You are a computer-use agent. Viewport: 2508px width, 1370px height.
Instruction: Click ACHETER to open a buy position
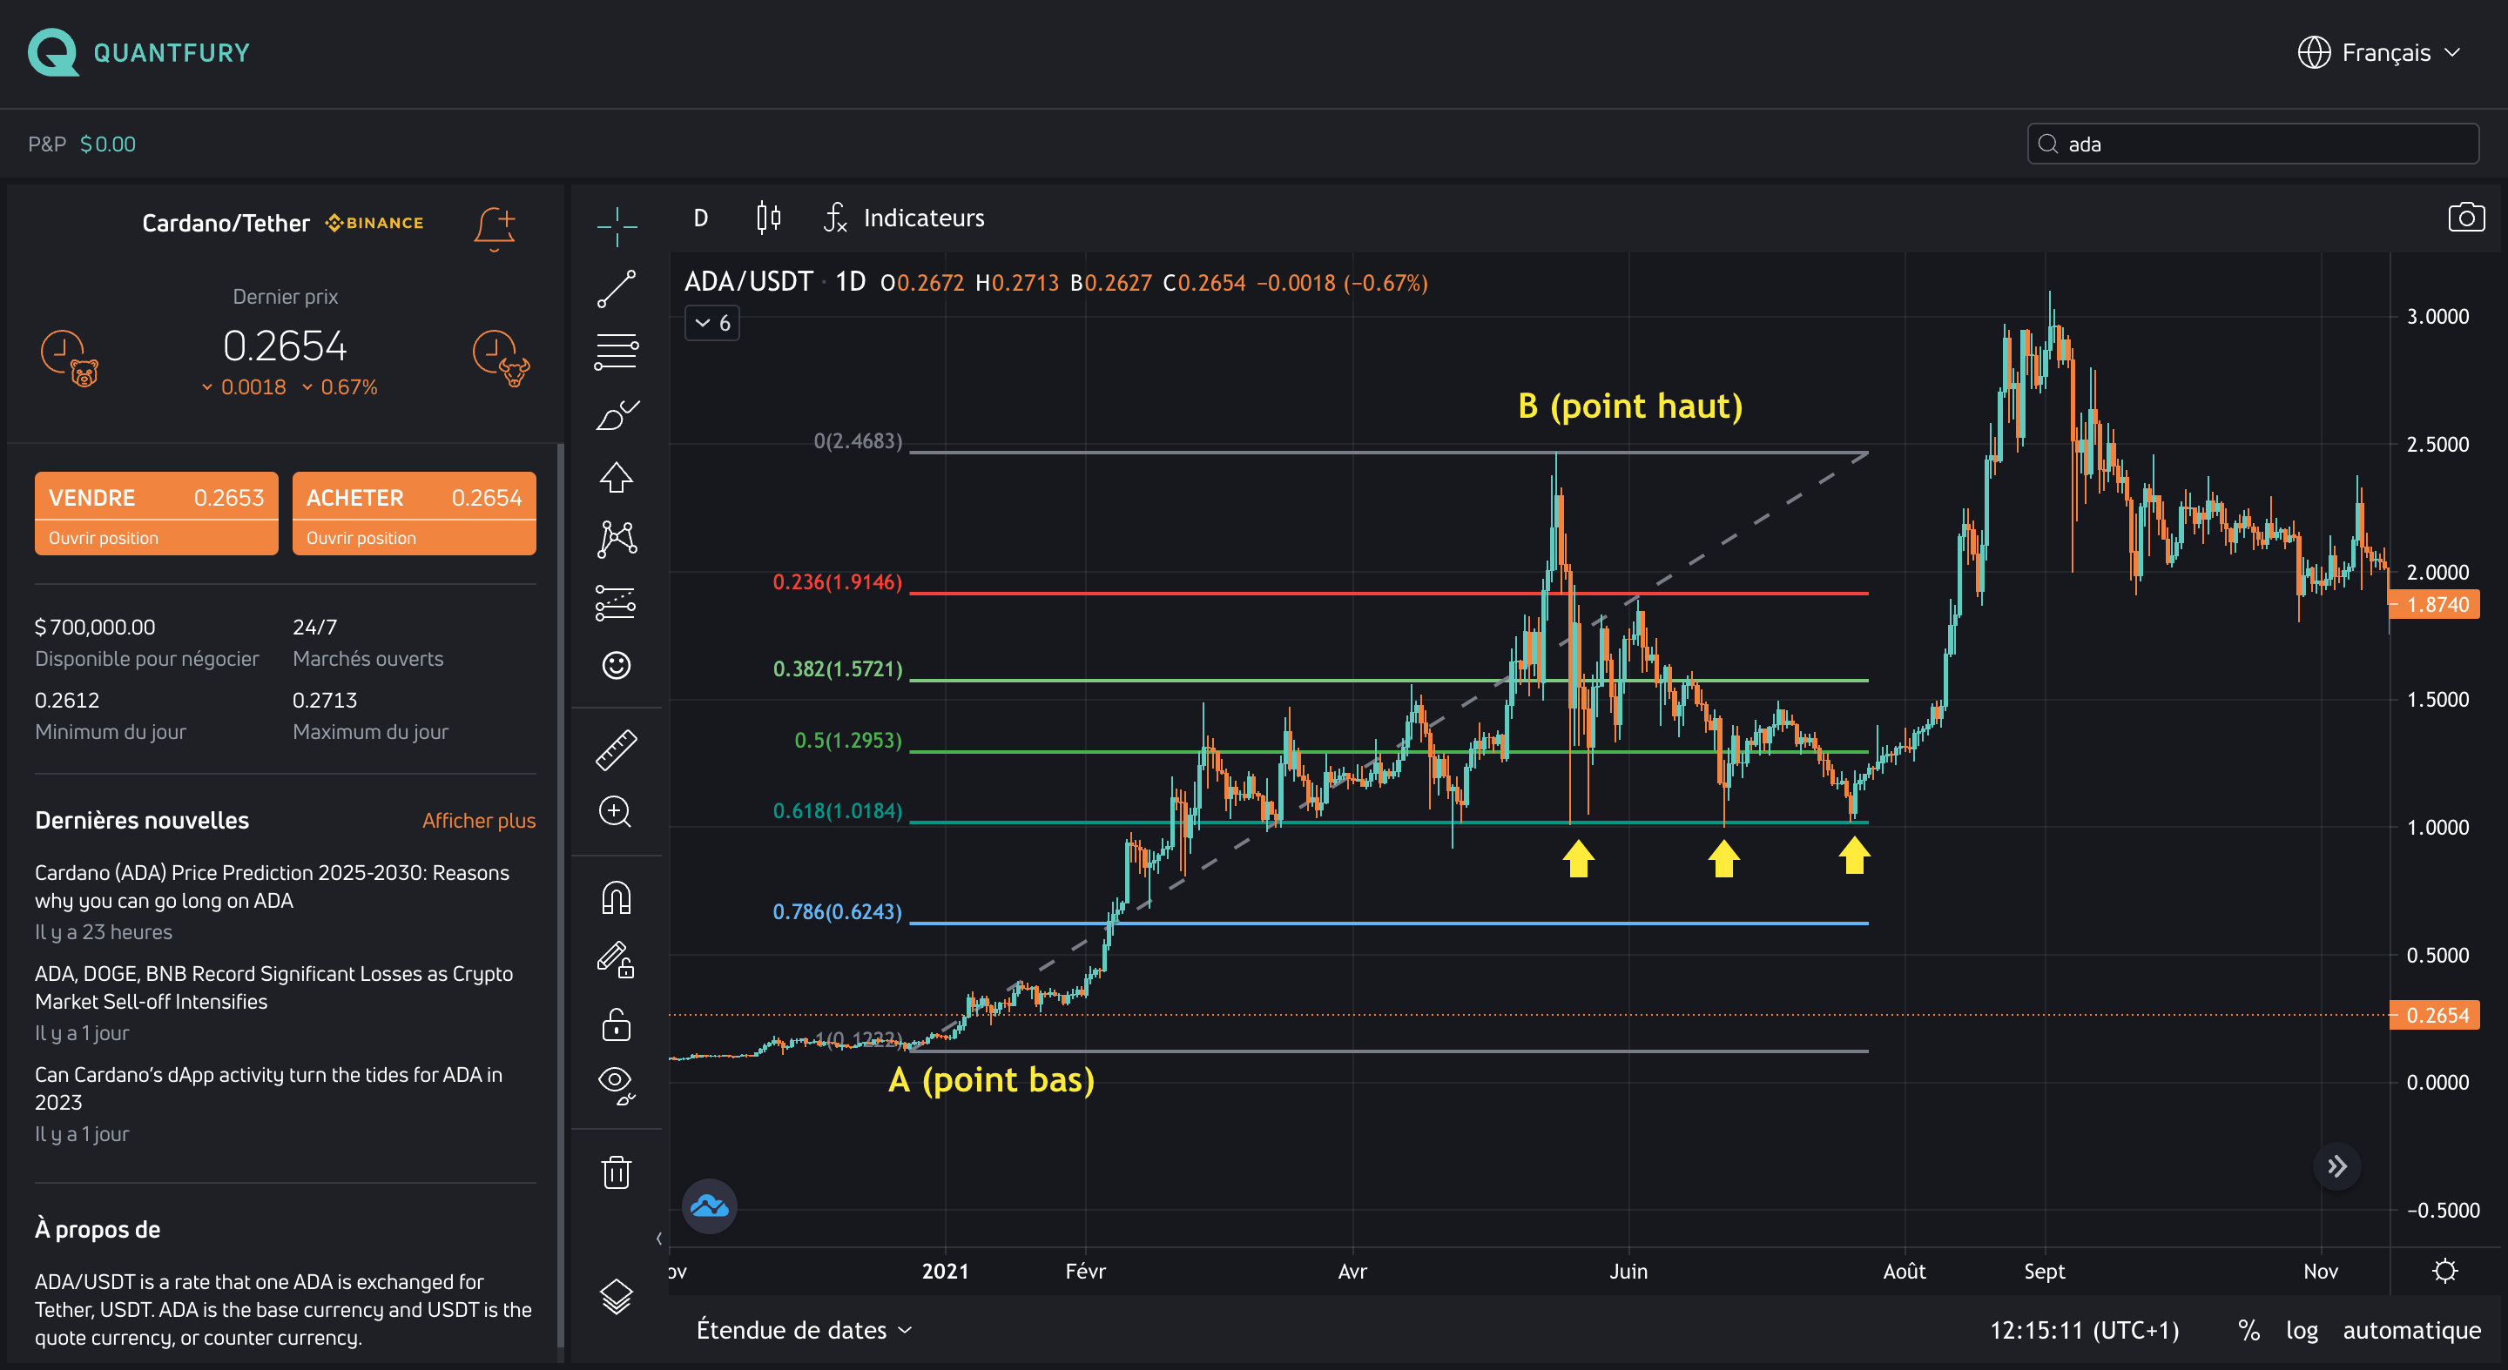pos(414,513)
